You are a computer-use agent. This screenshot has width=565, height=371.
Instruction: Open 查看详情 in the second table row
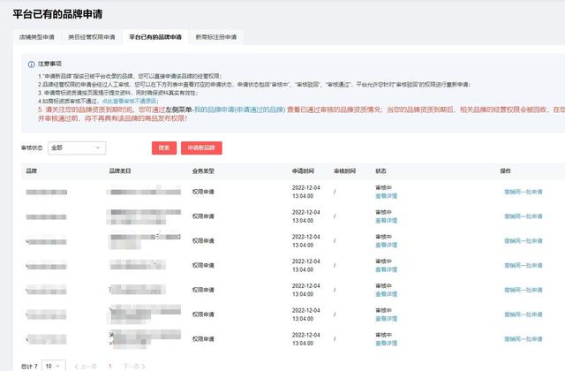[387, 221]
